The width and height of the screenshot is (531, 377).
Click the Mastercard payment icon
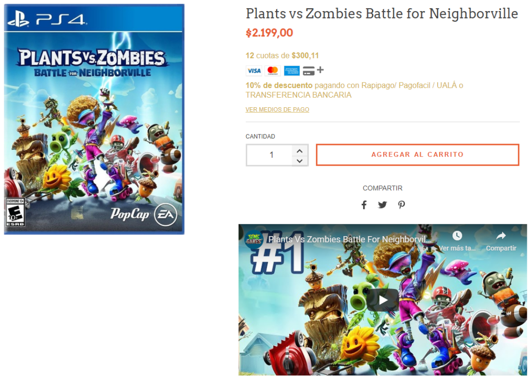(272, 70)
